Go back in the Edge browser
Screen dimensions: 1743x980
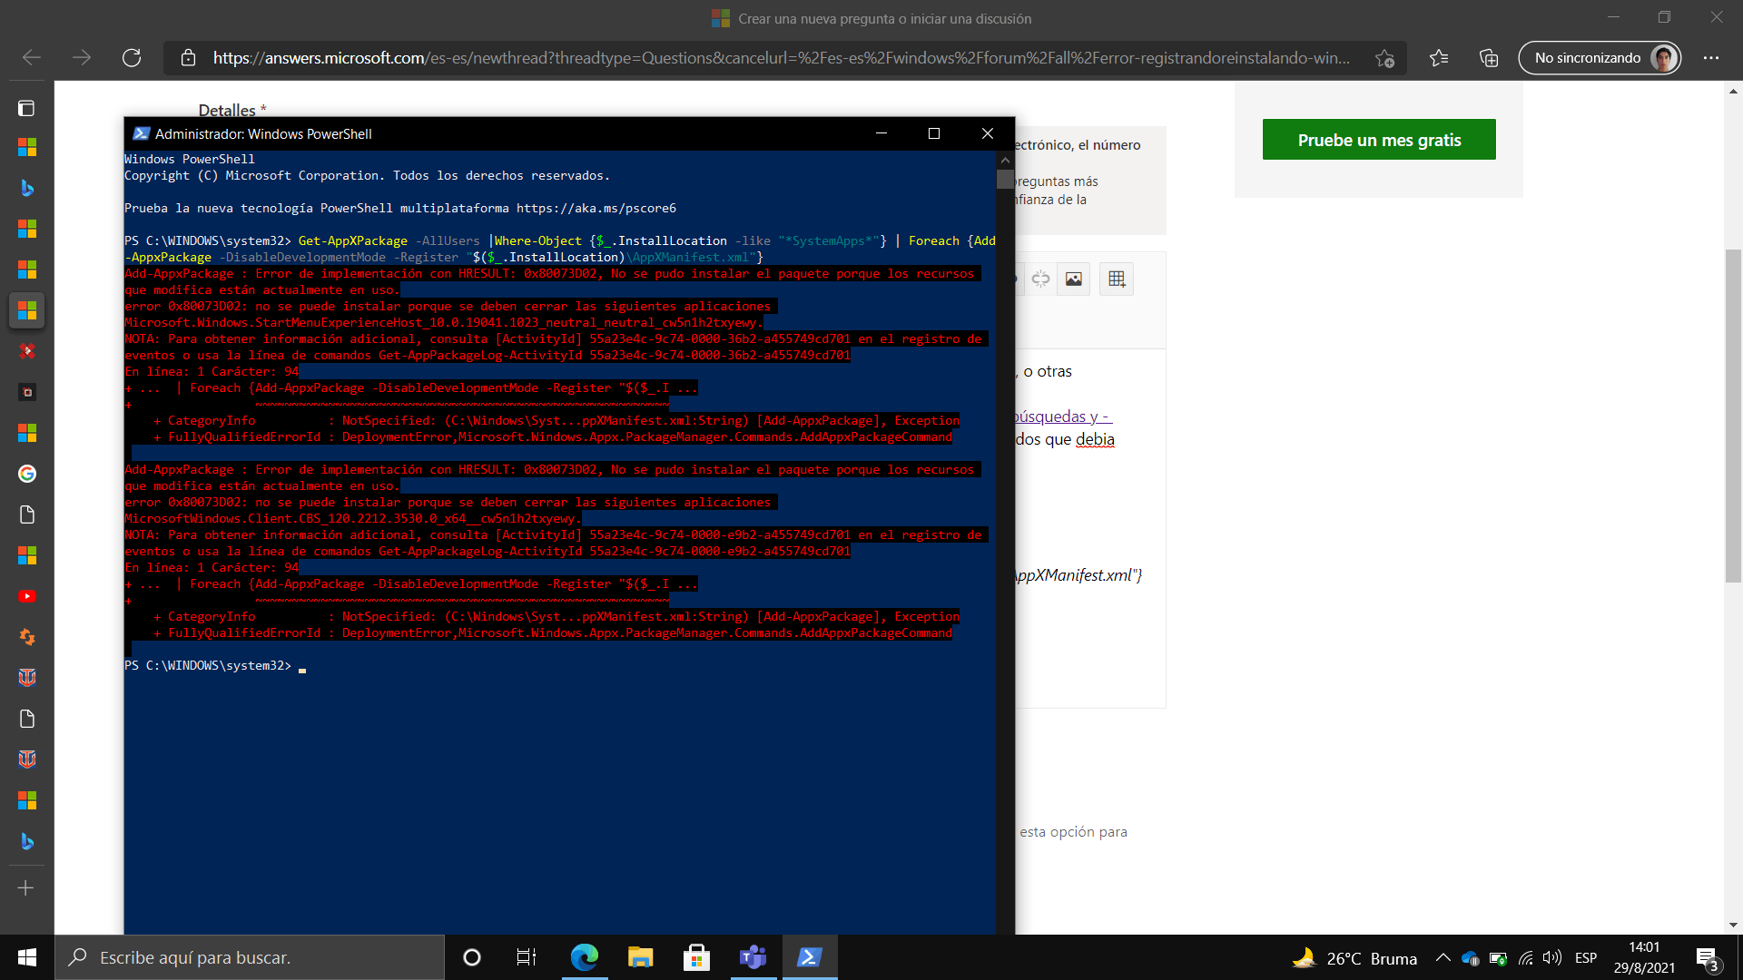click(x=32, y=58)
